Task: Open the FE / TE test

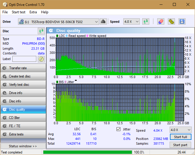Action: (23, 126)
